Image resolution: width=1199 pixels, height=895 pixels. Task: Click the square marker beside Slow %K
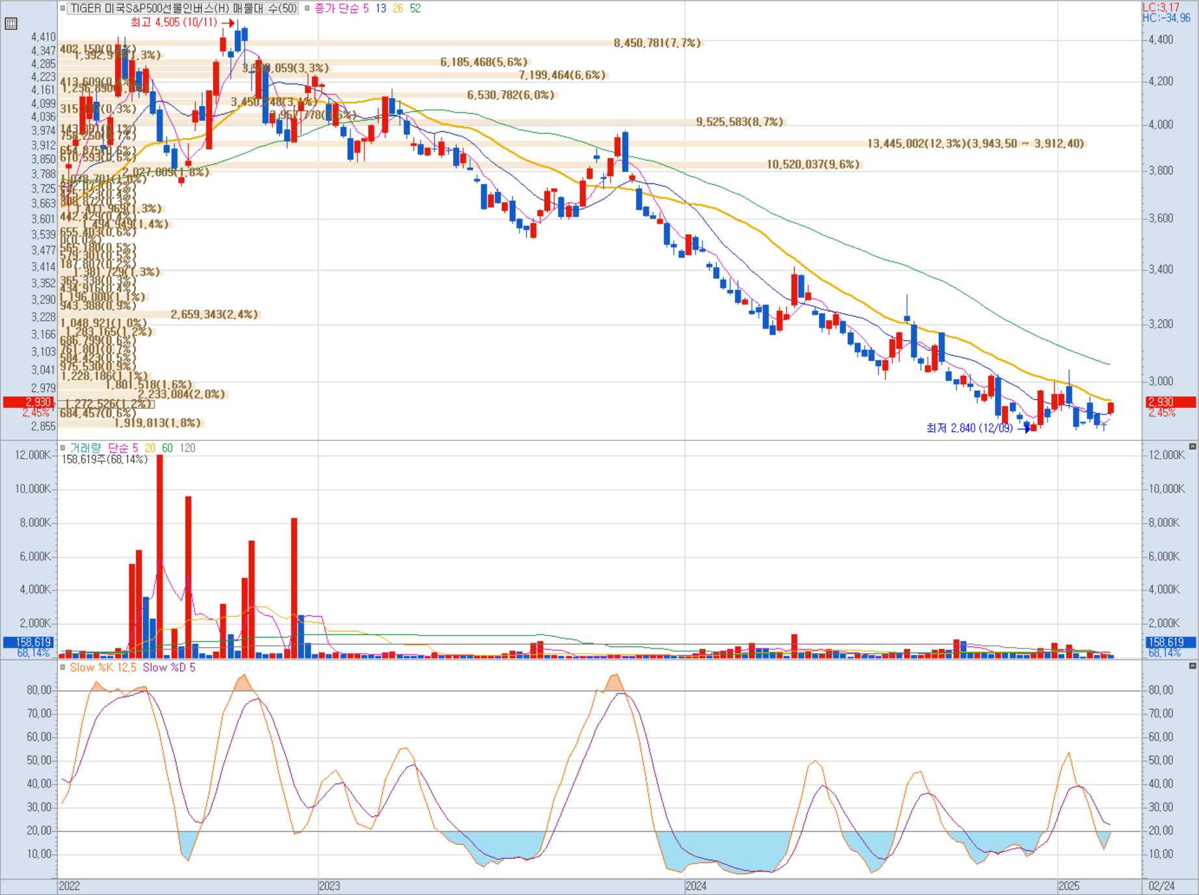(x=62, y=667)
